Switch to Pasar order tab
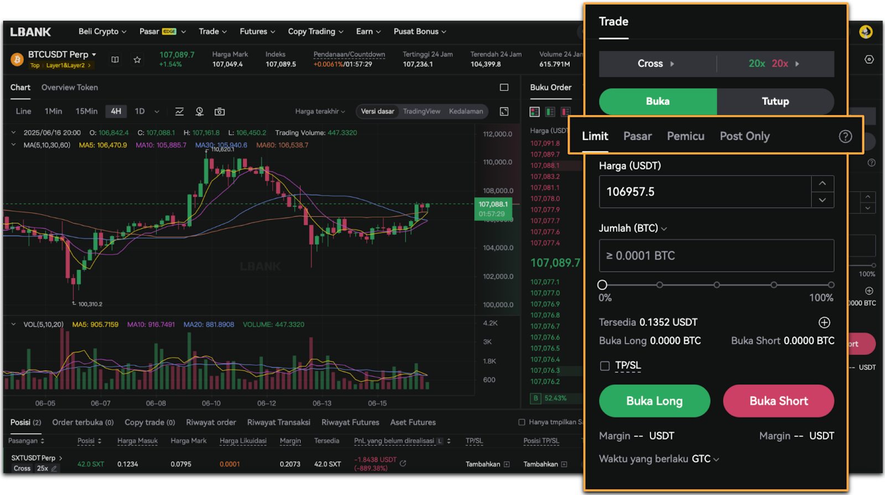The image size is (885, 495). 637,136
